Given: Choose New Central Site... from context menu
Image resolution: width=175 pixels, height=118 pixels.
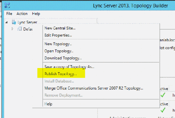Looking at the screenshot, I should (x=60, y=28).
